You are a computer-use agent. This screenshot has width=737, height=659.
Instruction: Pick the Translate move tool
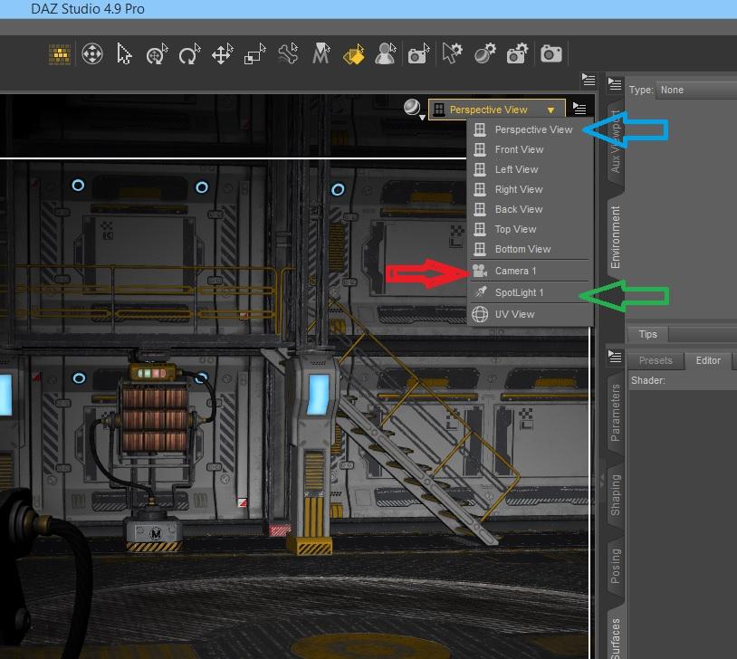[x=222, y=54]
